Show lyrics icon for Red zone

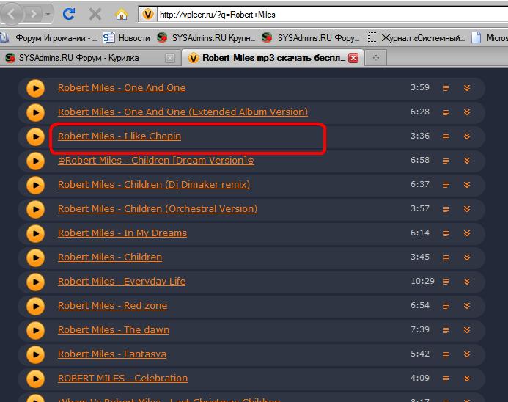click(x=446, y=306)
